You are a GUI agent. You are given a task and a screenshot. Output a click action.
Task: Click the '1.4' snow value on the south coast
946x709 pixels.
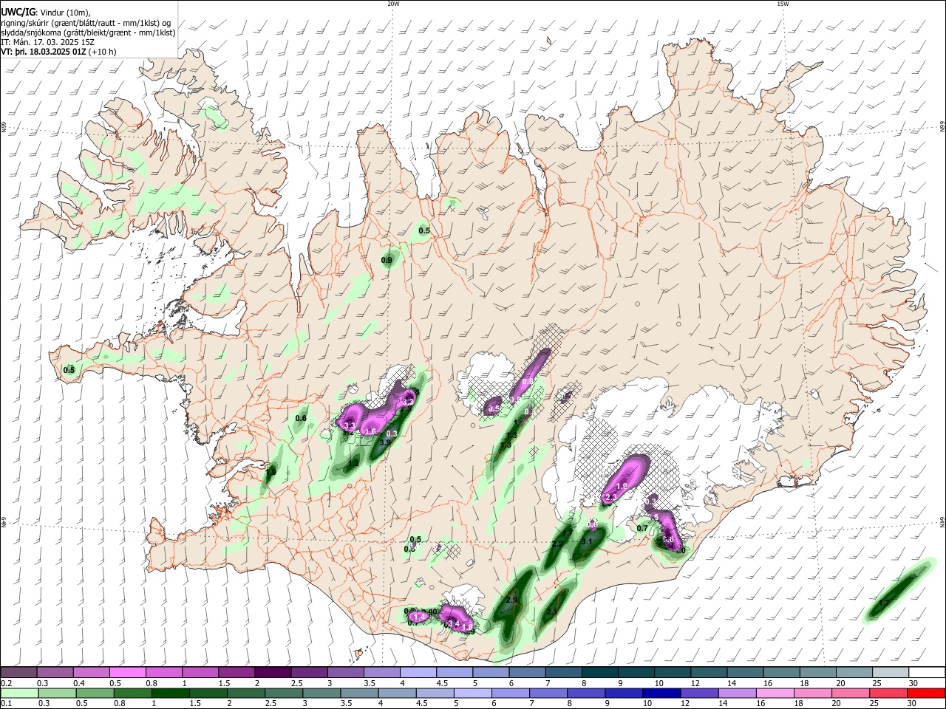click(x=420, y=617)
